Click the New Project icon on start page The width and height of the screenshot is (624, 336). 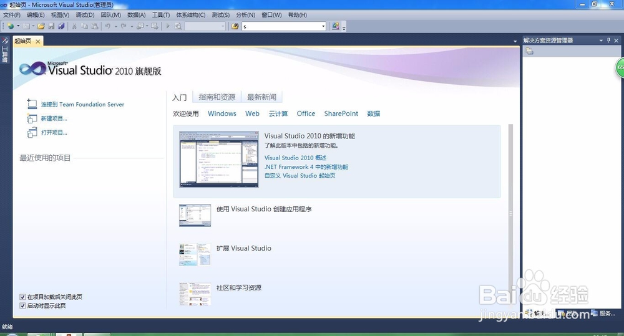(32, 118)
